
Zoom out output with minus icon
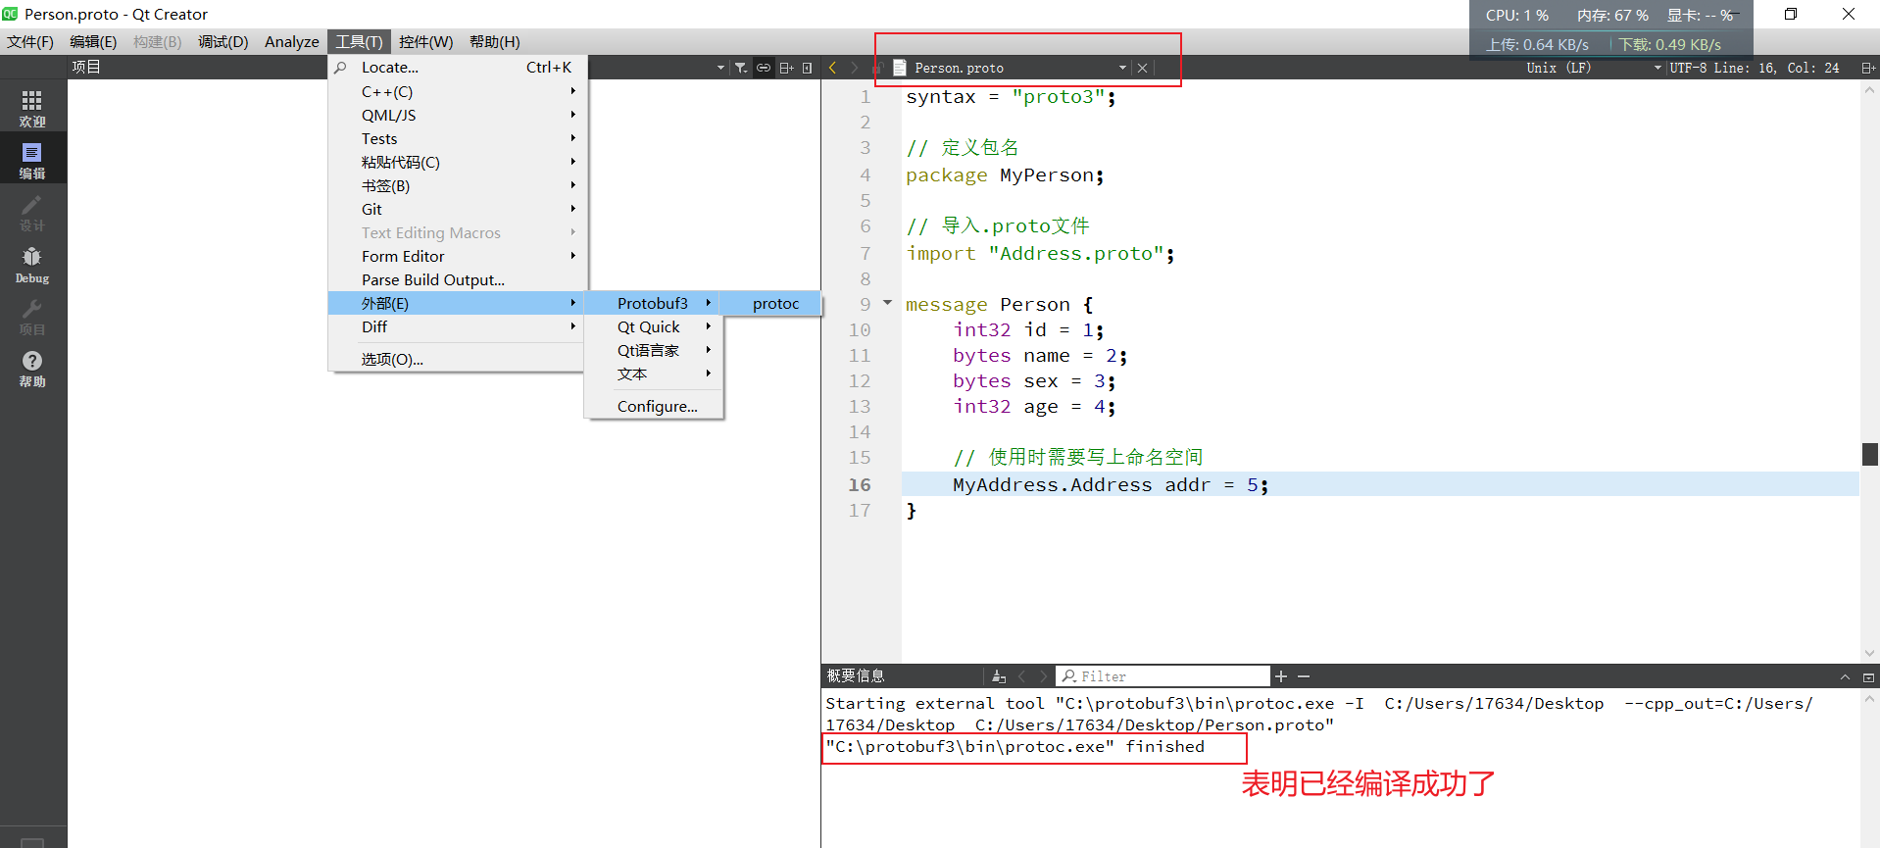pyautogui.click(x=1304, y=676)
